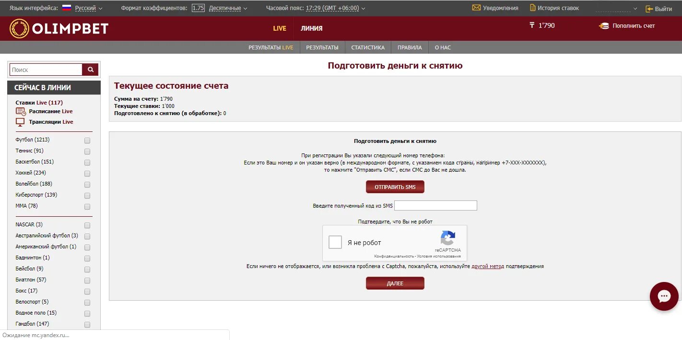Open the Десятичные coefficient format dropdown

point(225,8)
